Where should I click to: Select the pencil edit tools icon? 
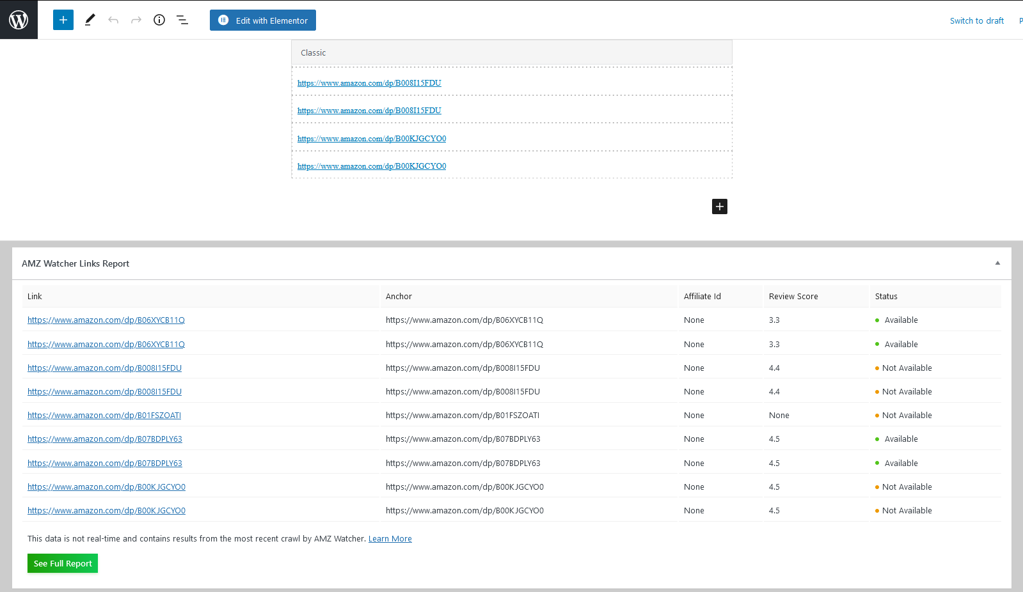click(x=90, y=20)
